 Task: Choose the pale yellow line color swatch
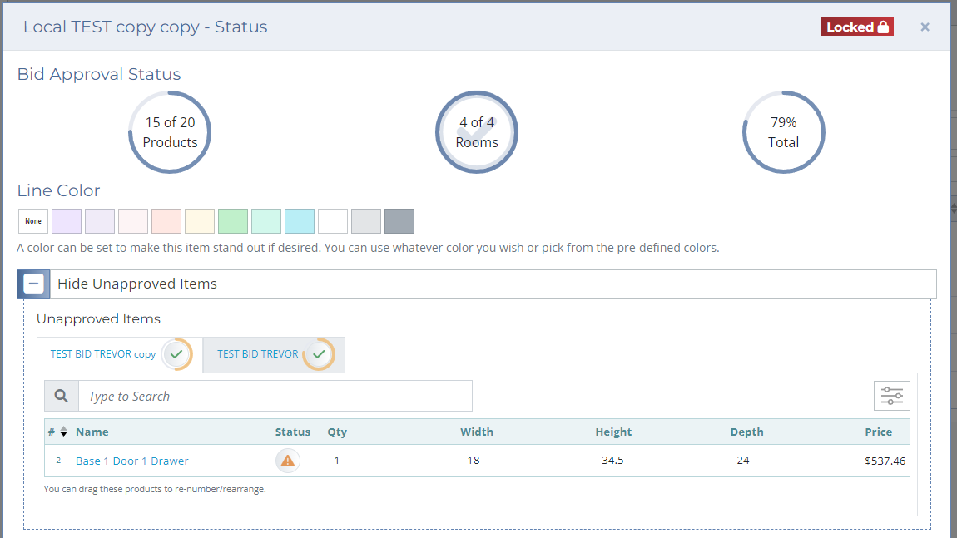point(200,221)
